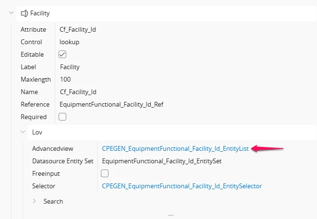Click the Datasource Entity Set value
Image resolution: width=317 pixels, height=219 pixels.
click(x=162, y=161)
